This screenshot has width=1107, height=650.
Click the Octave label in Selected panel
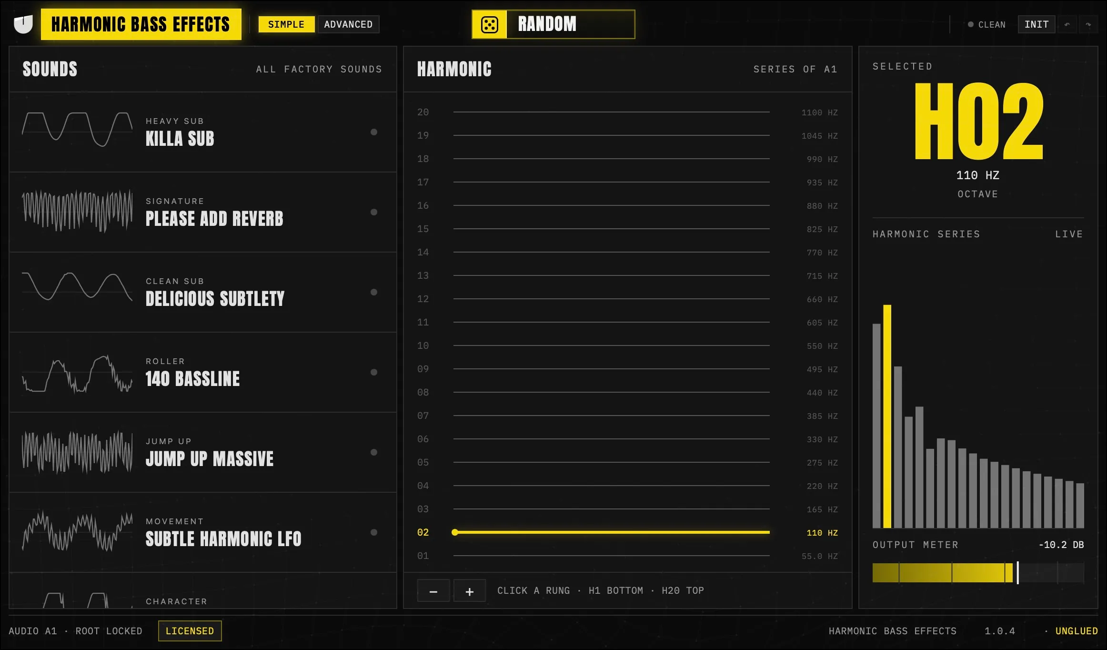coord(978,194)
